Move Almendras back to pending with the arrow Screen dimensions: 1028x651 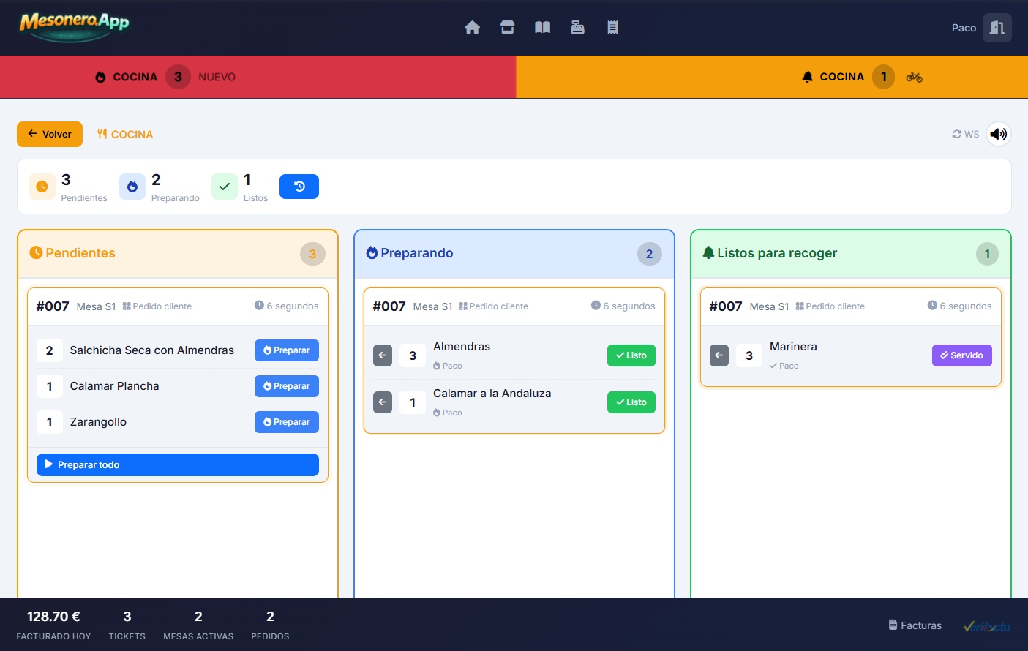point(383,355)
